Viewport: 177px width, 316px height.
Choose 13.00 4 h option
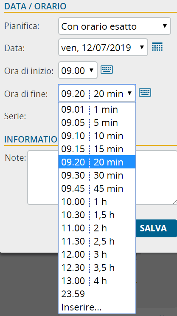(x=97, y=281)
